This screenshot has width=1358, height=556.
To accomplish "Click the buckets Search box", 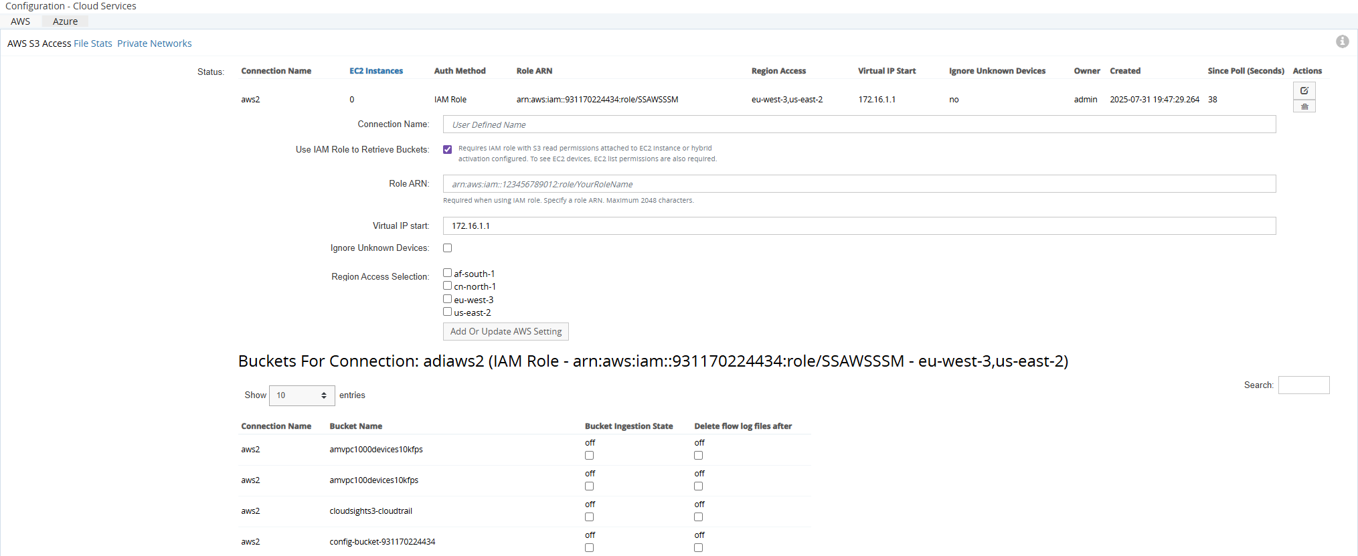I will pos(1304,385).
